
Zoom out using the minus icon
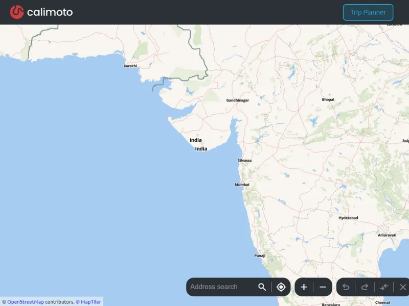322,287
